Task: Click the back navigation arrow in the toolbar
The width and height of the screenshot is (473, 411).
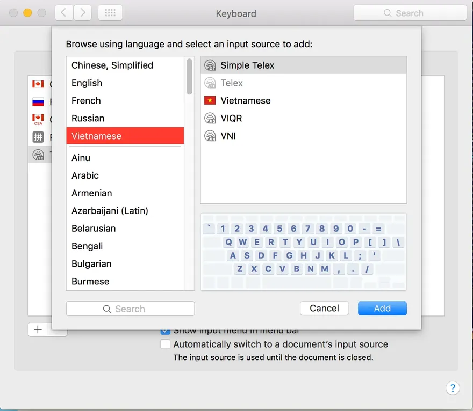Action: [63, 12]
